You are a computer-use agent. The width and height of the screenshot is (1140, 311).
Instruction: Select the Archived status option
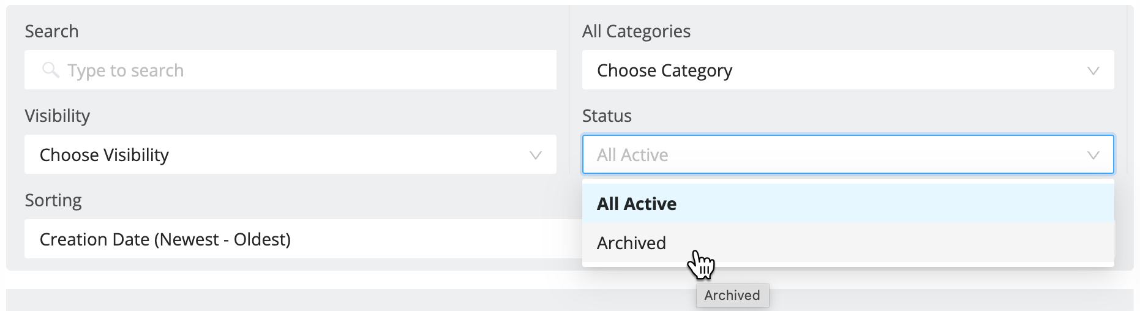pos(848,243)
